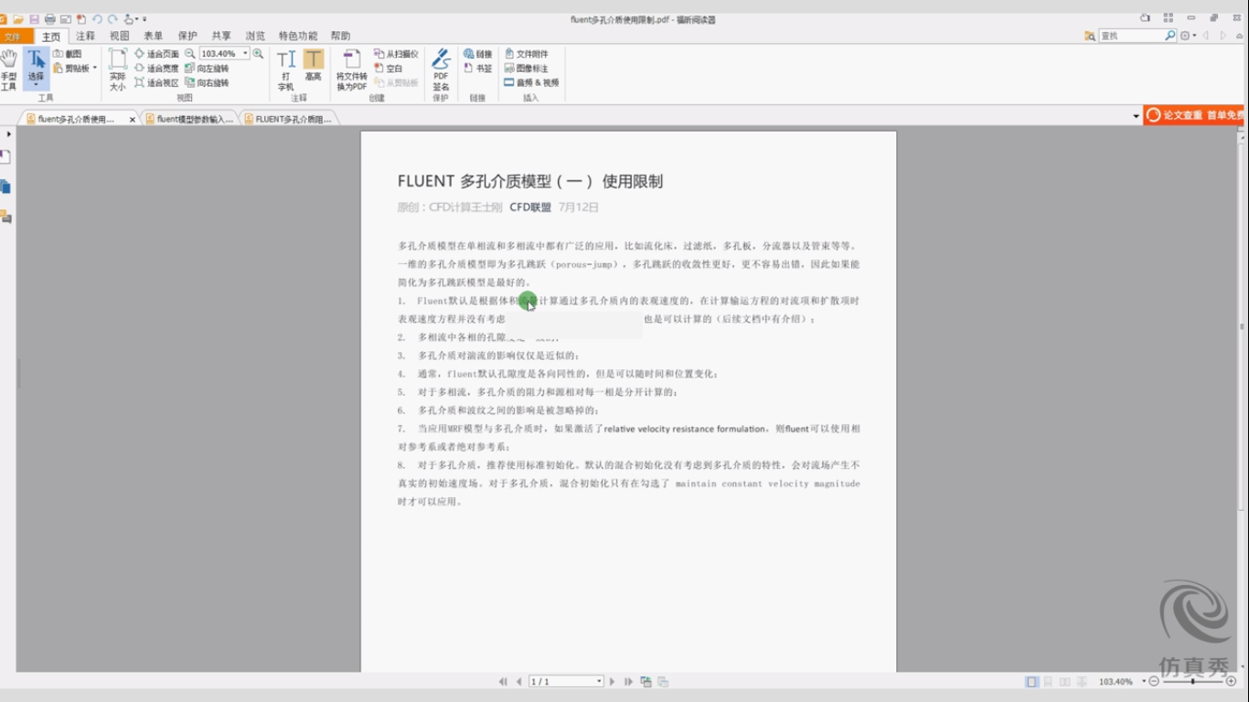This screenshot has width=1249, height=702.
Task: Rotate view left (向左旋转)
Action: click(207, 69)
